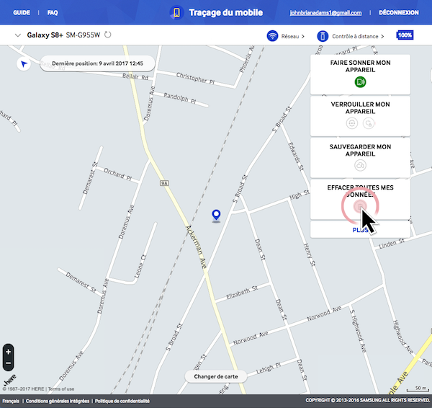Zoom out the map with minus button
The width and height of the screenshot is (432, 408).
8,363
